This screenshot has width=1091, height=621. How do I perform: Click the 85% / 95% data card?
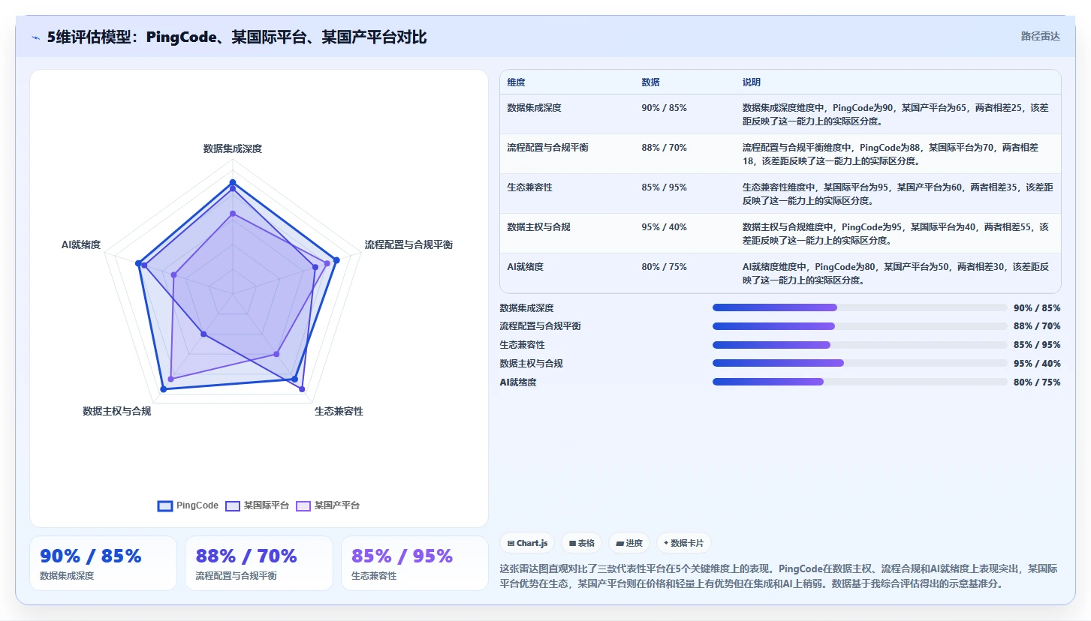414,563
